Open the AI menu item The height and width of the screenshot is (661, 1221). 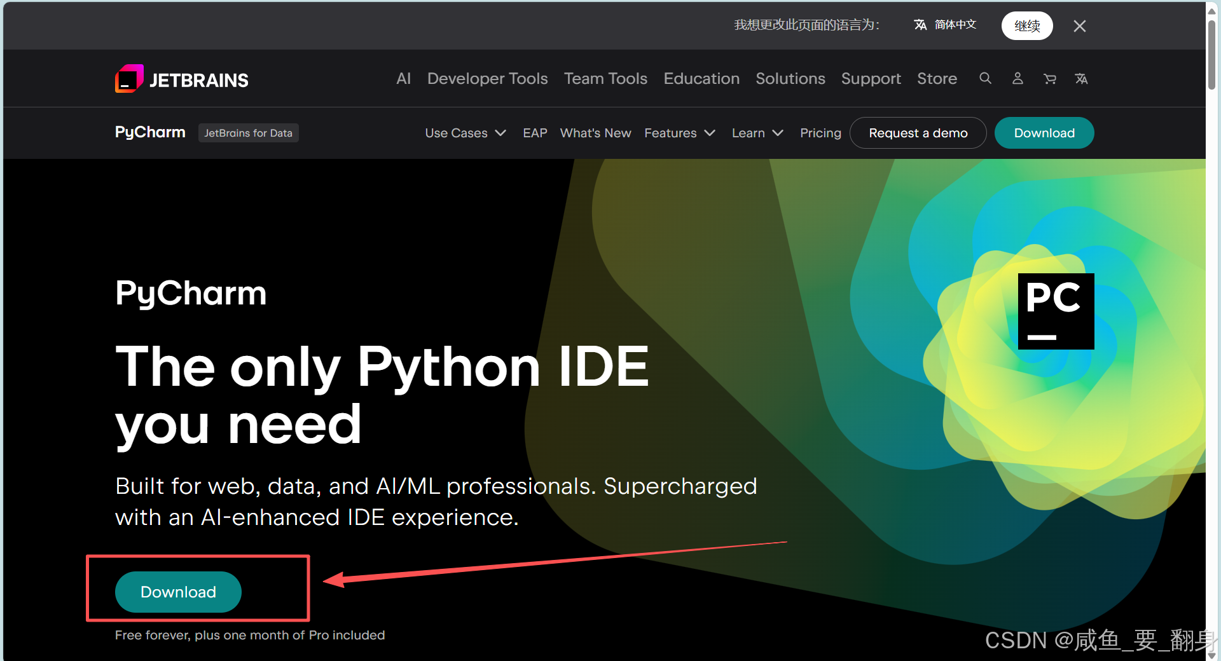[403, 79]
